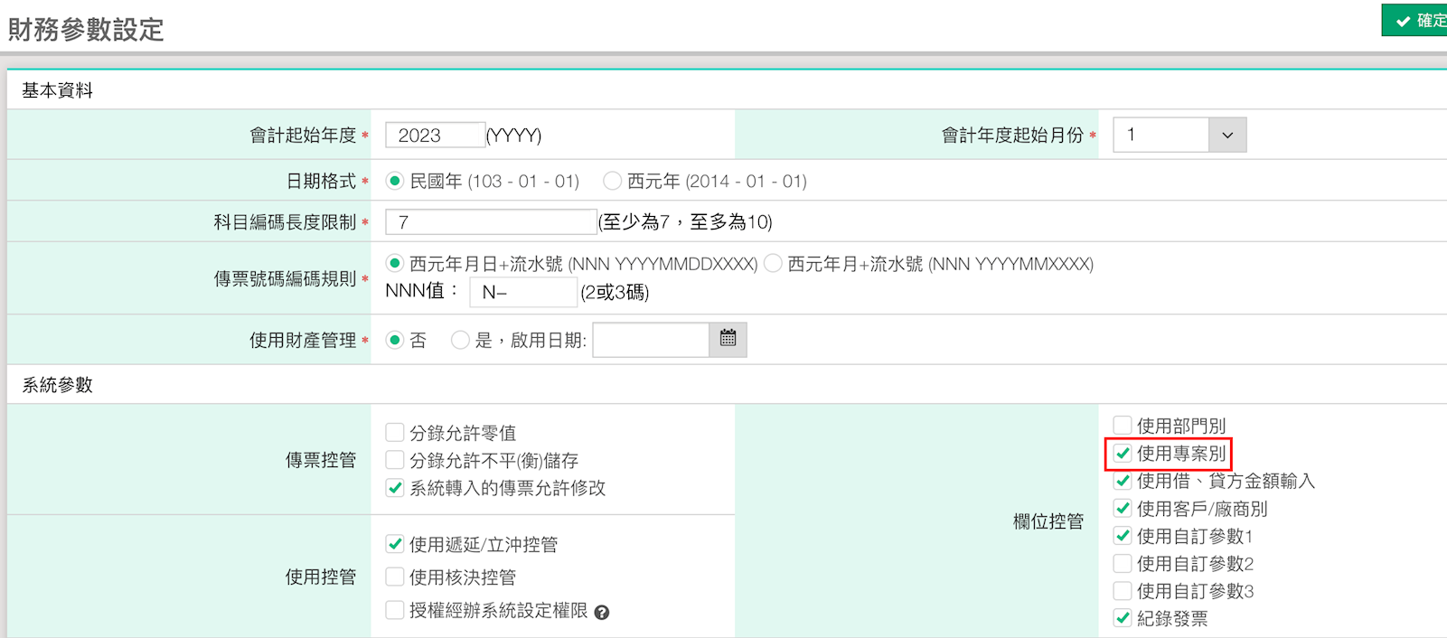
Task: Choose 西元年月+流水號 numbering rule
Action: point(773,263)
